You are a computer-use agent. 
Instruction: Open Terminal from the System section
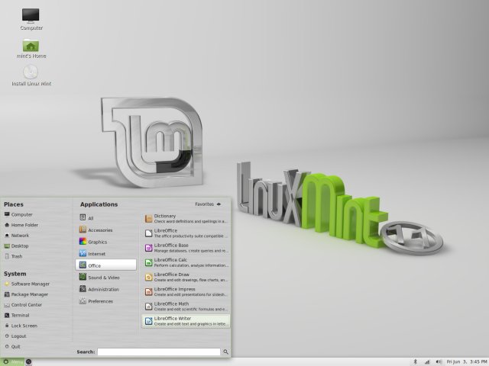[x=21, y=315]
